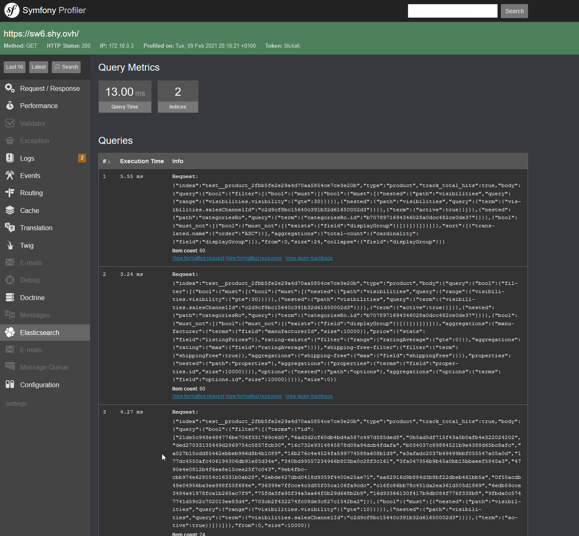Click the Validator checkmark icon
This screenshot has width=579, height=536.
click(10, 123)
